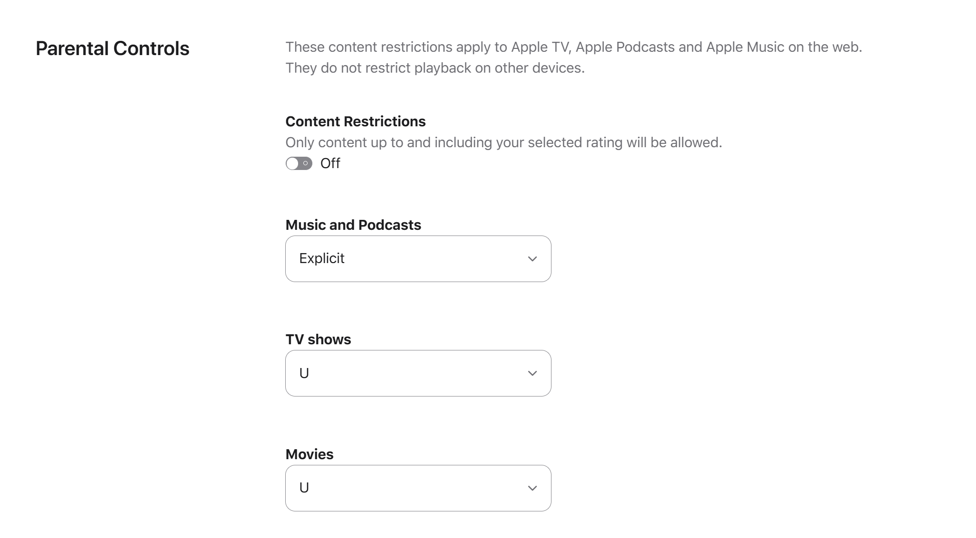Select the Explicit value text

tap(322, 258)
